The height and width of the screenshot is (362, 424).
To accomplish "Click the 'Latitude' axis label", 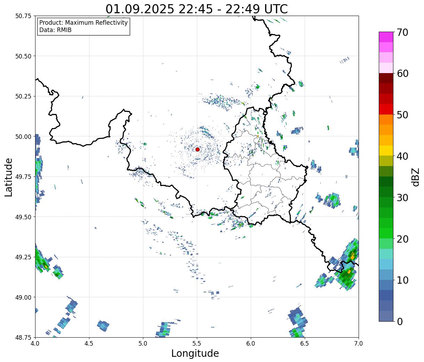I will pos(9,177).
